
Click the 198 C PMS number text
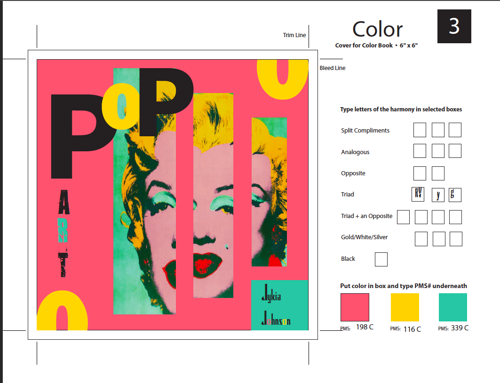pyautogui.click(x=365, y=327)
